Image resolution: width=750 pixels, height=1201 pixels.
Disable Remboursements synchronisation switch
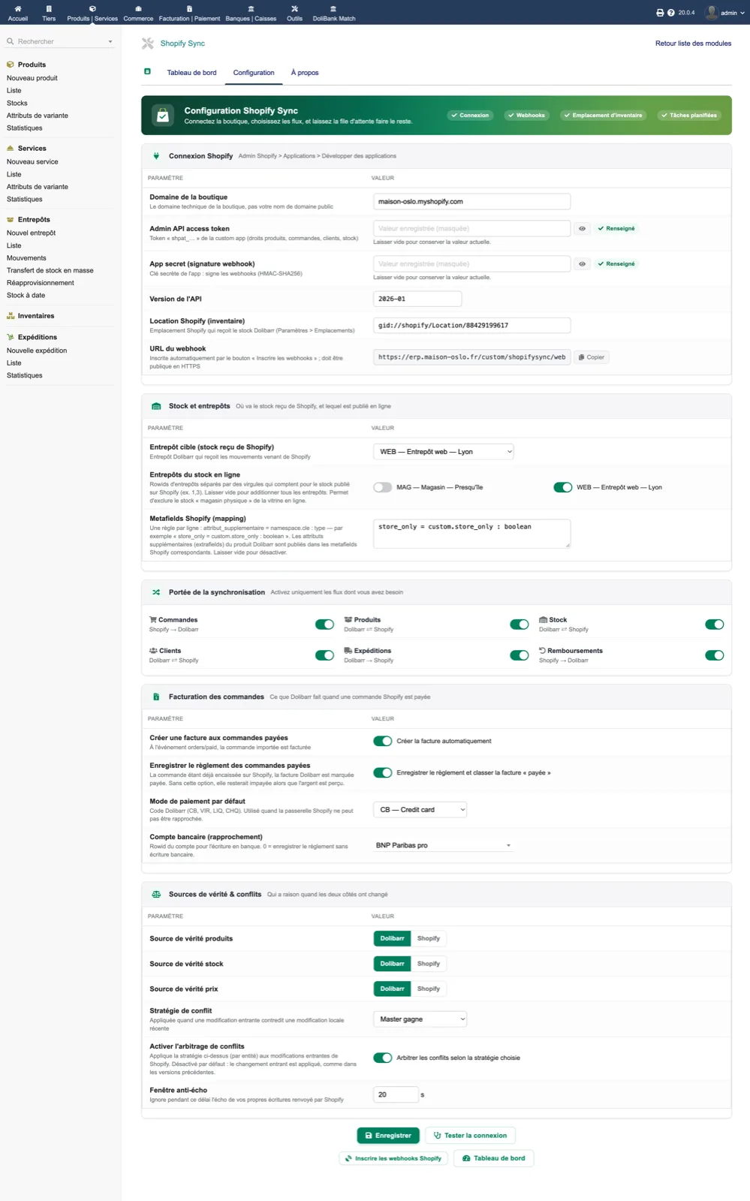715,655
